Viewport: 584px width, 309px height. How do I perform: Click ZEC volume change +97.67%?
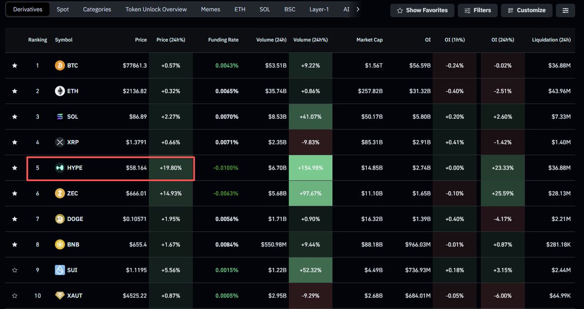point(310,193)
